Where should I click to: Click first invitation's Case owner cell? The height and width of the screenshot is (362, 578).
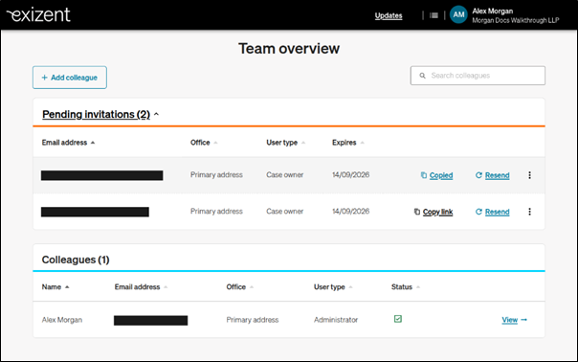284,175
